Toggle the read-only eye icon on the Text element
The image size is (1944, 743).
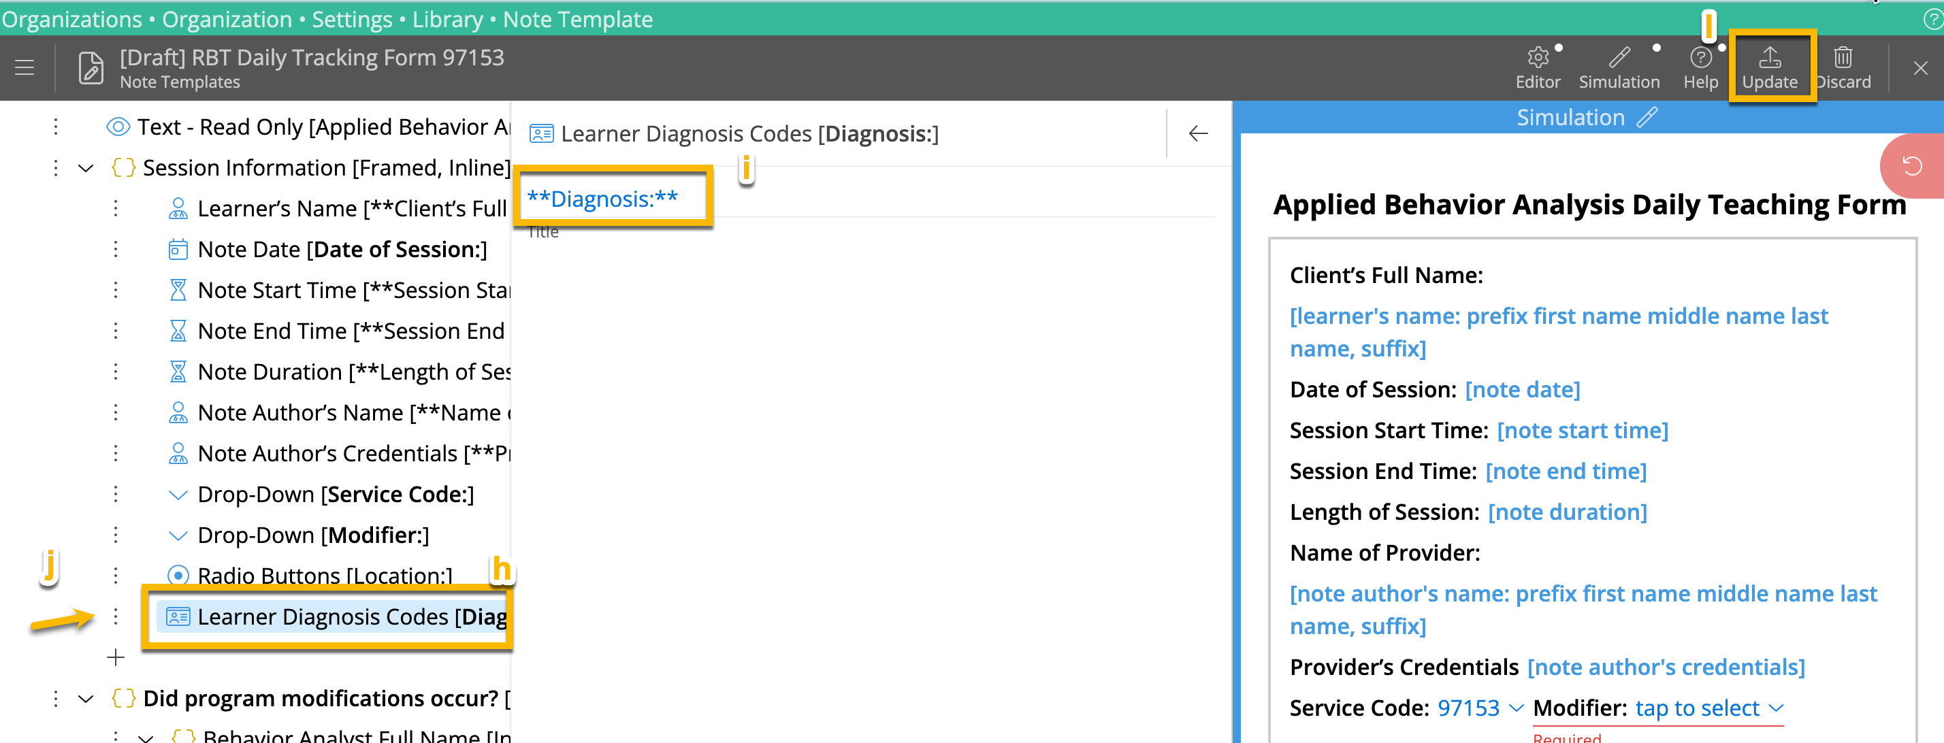point(118,127)
